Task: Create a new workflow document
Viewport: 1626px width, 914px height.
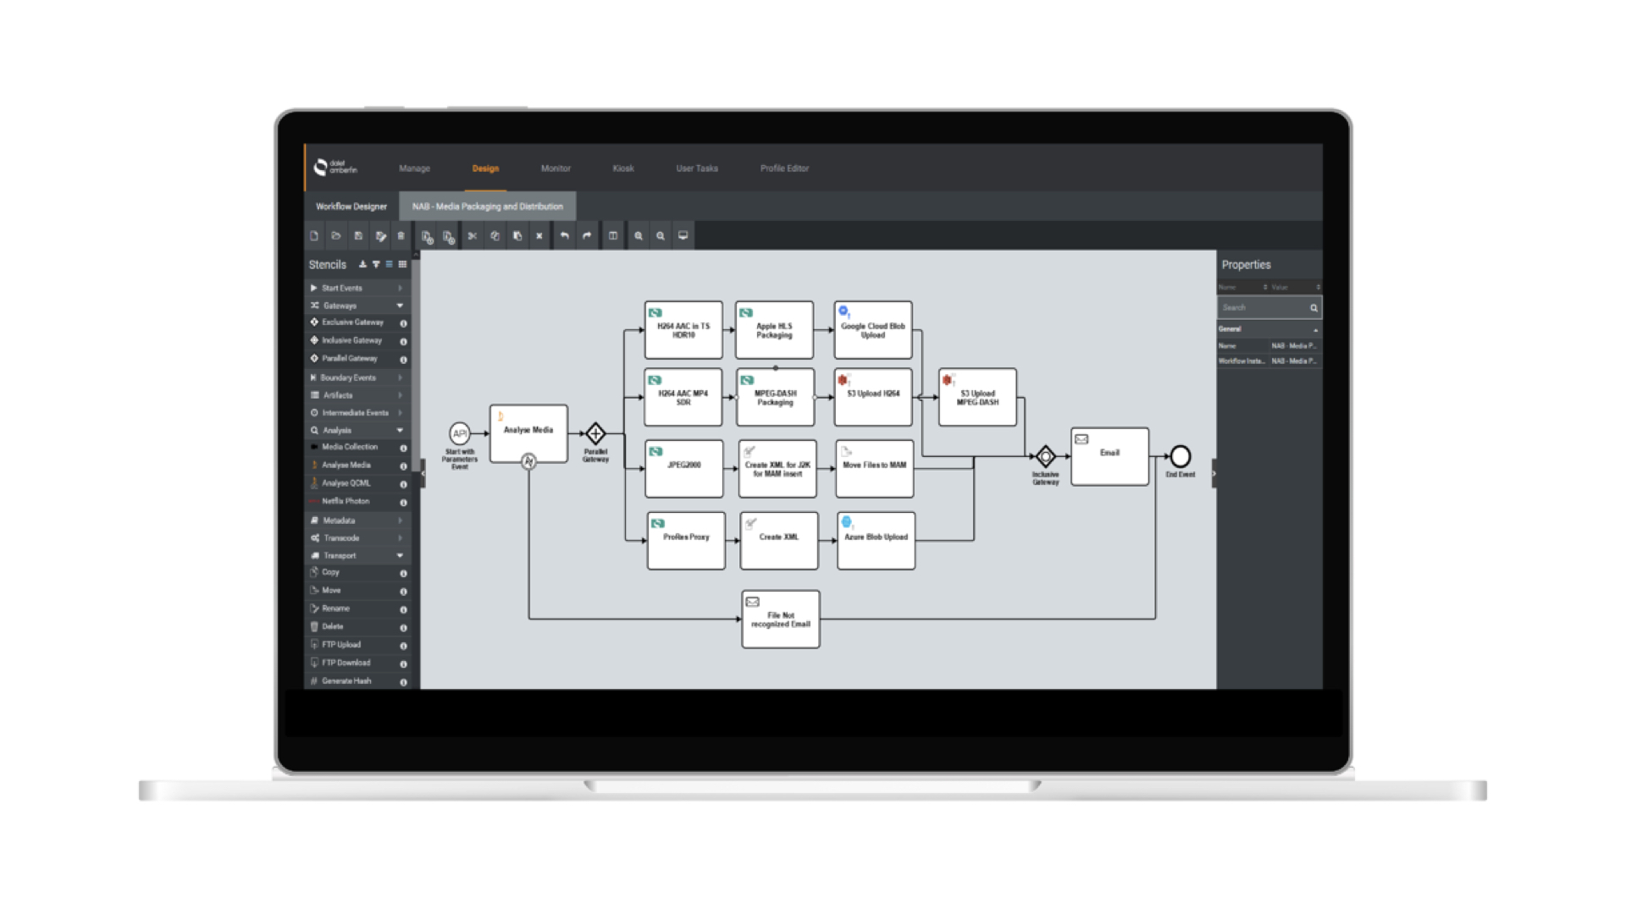Action: click(x=314, y=236)
